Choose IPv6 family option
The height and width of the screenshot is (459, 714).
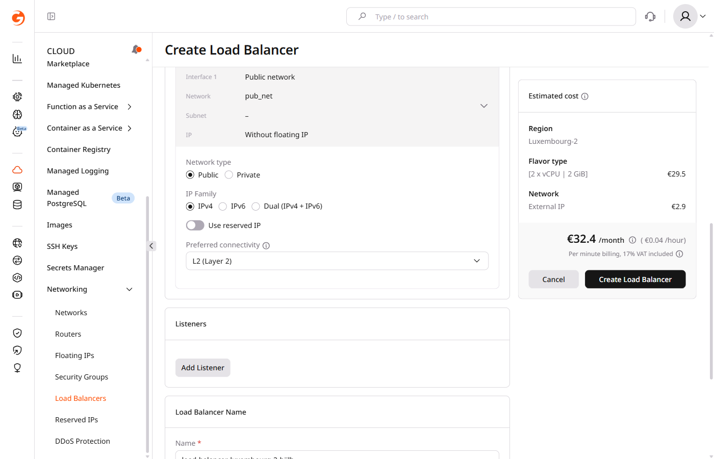pos(223,207)
